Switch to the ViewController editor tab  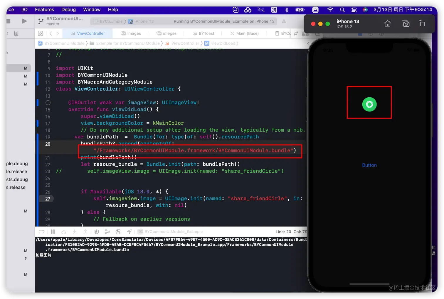click(x=88, y=33)
